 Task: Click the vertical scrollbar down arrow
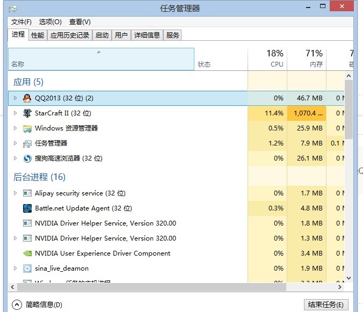point(349,278)
